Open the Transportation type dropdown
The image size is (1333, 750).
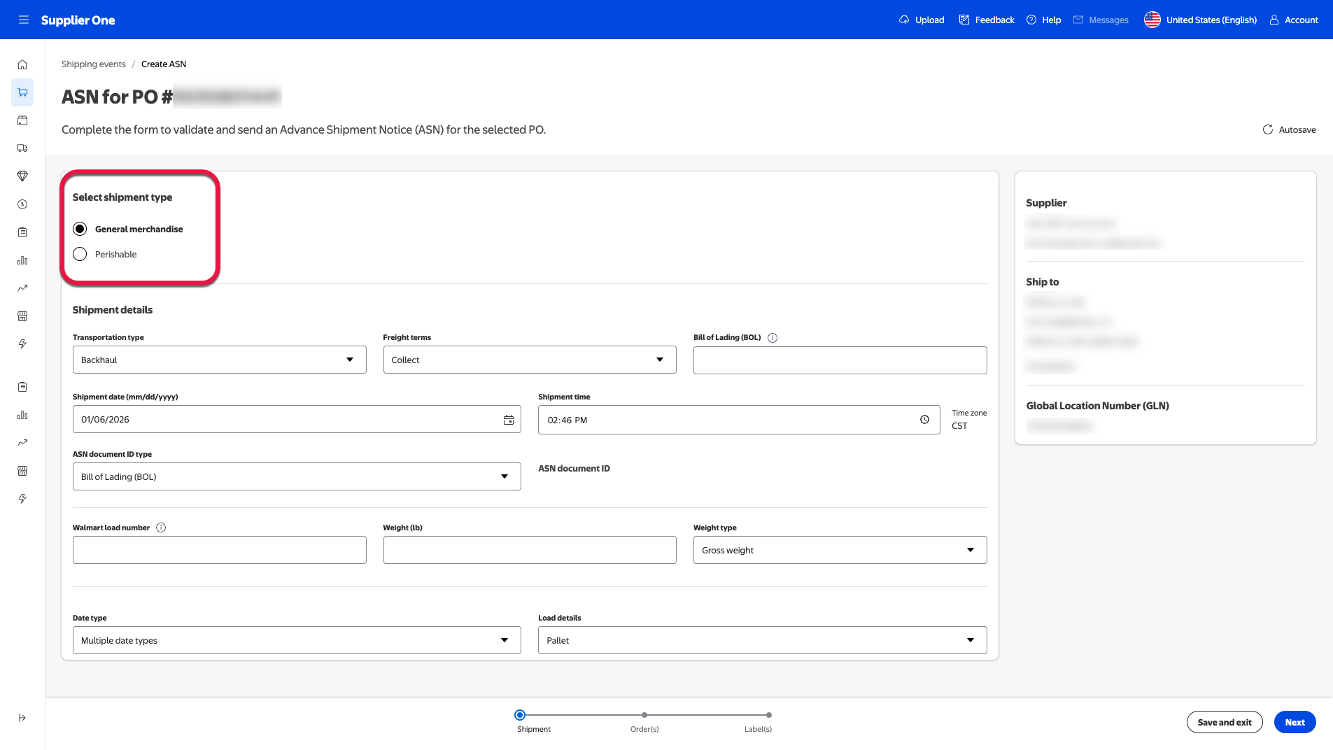click(219, 360)
